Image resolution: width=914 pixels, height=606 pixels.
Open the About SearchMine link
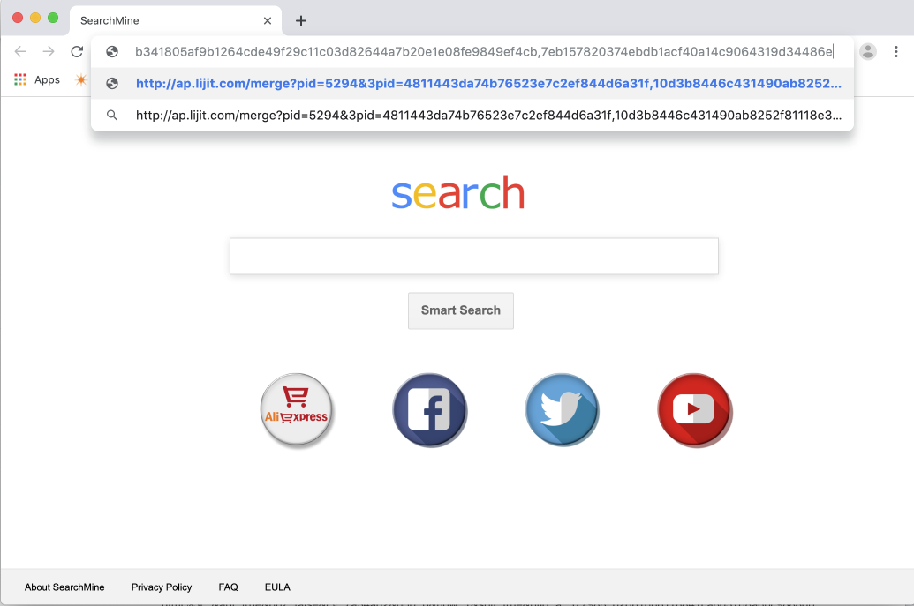(64, 587)
